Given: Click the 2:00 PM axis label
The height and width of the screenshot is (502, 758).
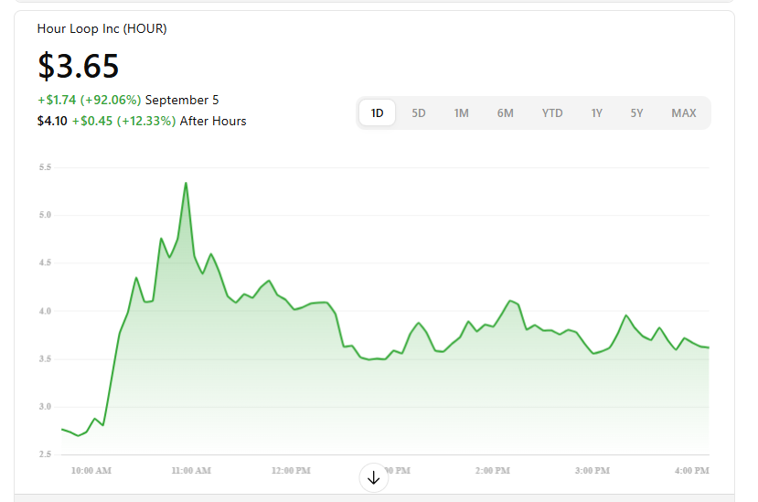Looking at the screenshot, I should 493,470.
